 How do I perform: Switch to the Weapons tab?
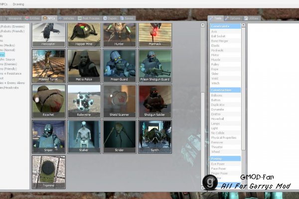[12, 18]
